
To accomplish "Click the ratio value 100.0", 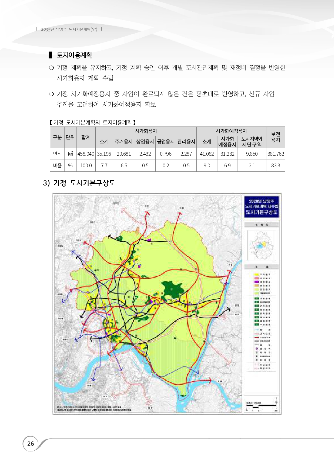I will tap(86, 165).
